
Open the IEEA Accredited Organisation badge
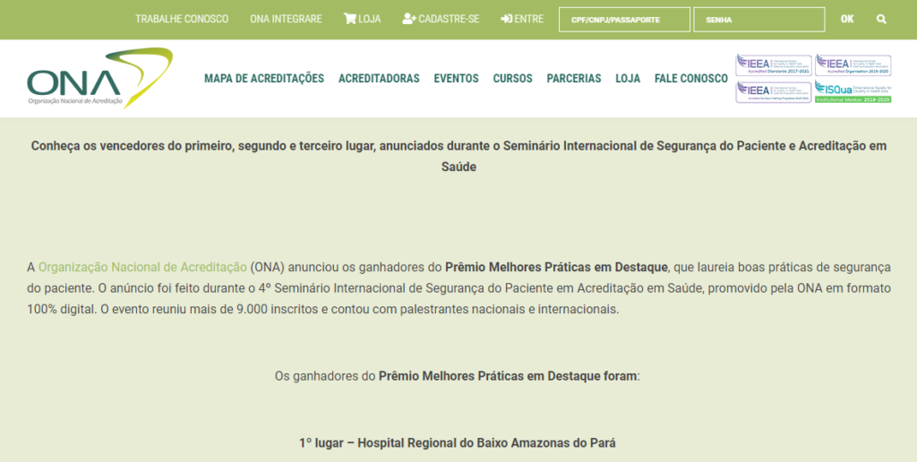point(852,65)
